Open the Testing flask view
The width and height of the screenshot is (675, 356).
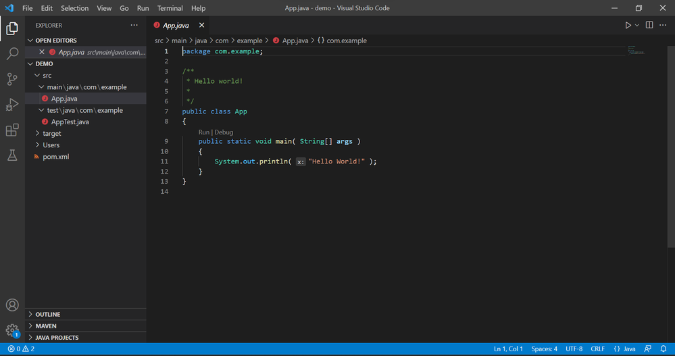tap(12, 155)
